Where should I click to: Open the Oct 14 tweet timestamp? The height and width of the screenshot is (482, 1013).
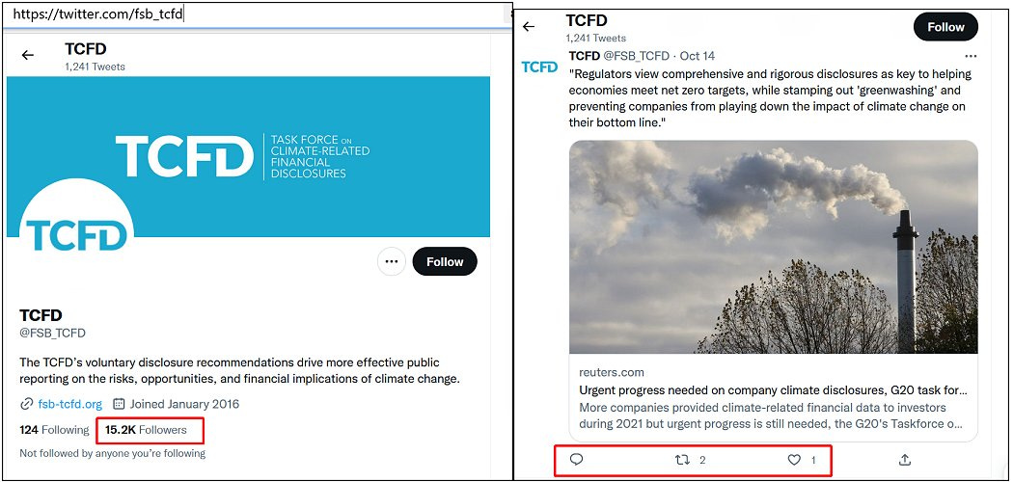(x=698, y=56)
